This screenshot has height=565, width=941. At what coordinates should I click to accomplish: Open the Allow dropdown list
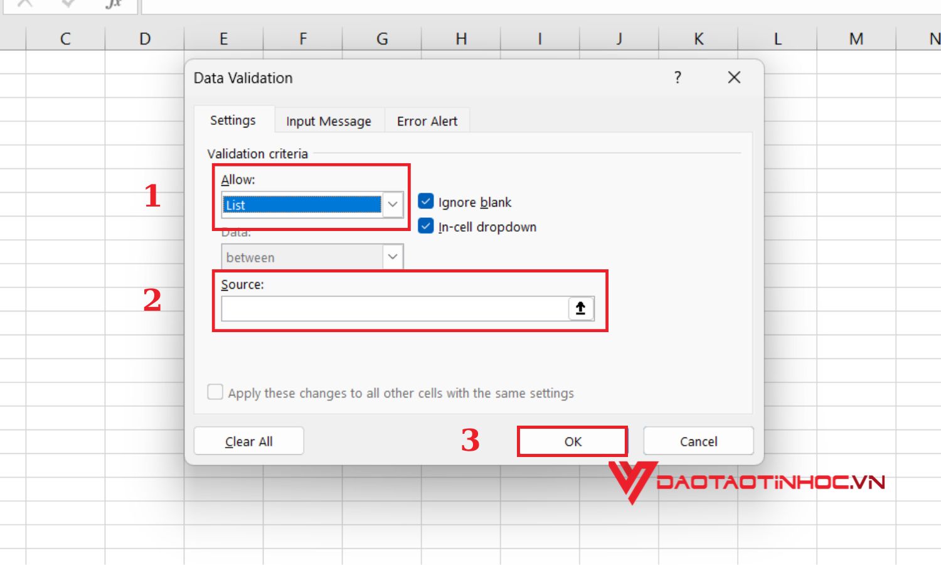(392, 205)
